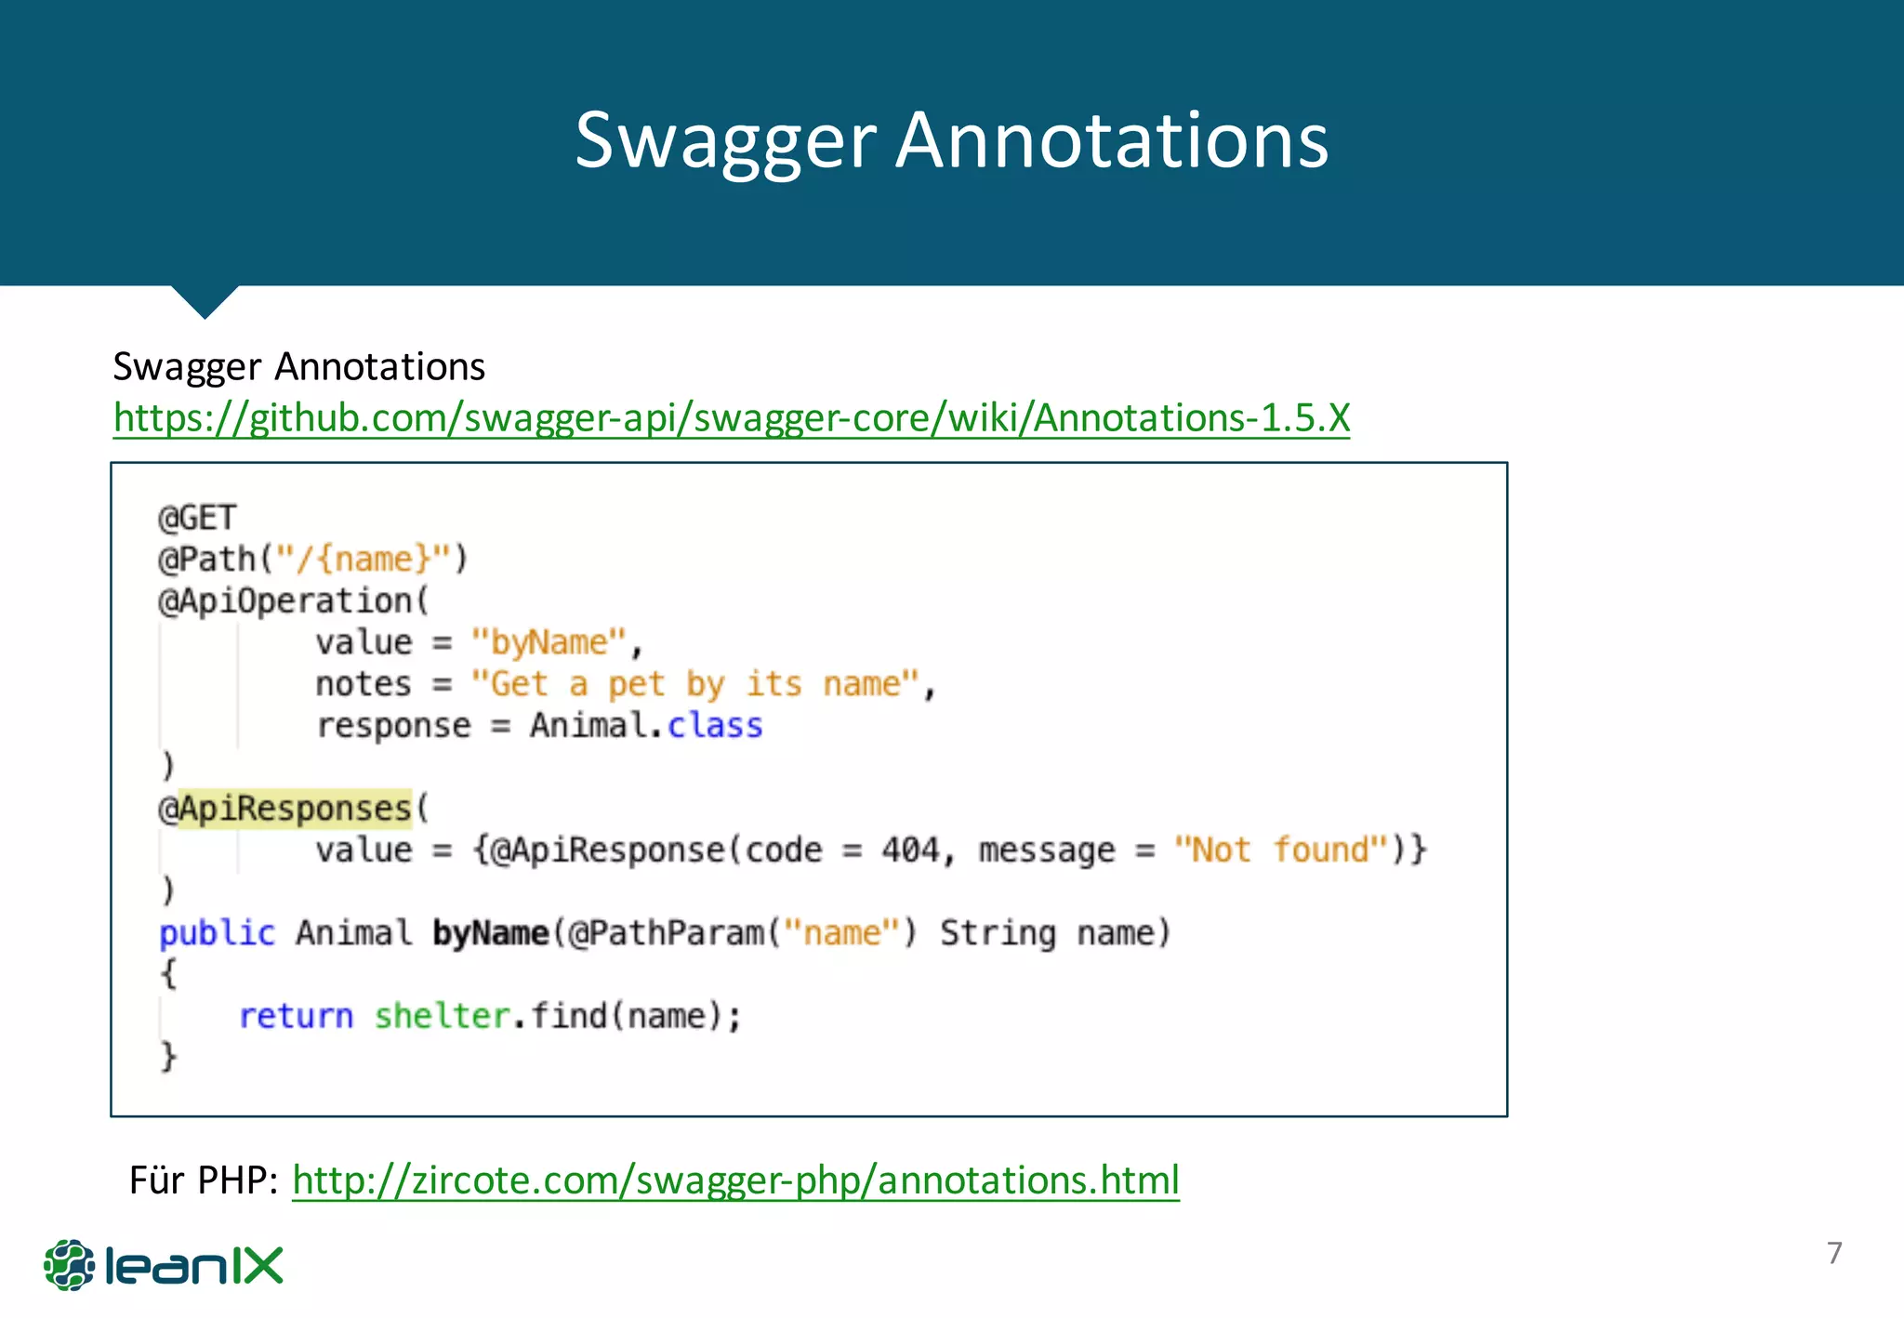Click the '@GET' annotation line

[197, 518]
